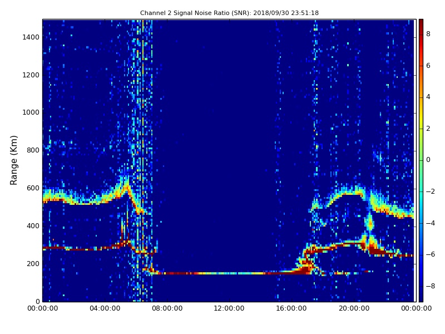
Task: Click the colorbar tick label −8
Action: tap(431, 286)
